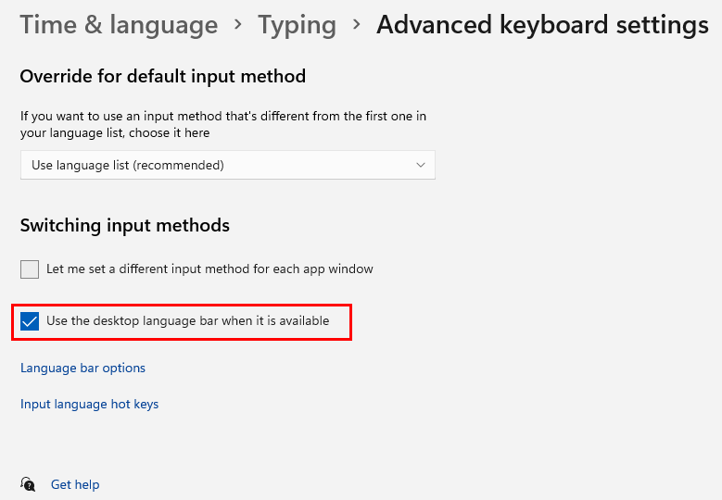Click the Override for default input method heading
This screenshot has height=500, width=722.
162,76
